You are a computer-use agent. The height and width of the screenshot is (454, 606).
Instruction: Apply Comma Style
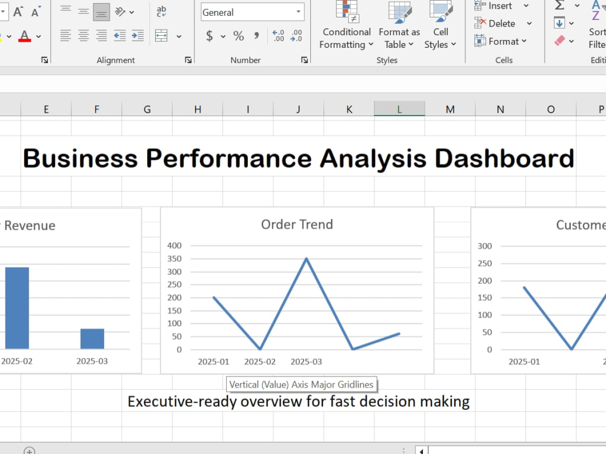[256, 36]
